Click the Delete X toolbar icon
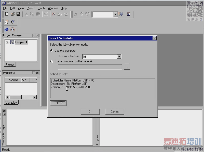This screenshot has height=152, width=204. coord(53,14)
